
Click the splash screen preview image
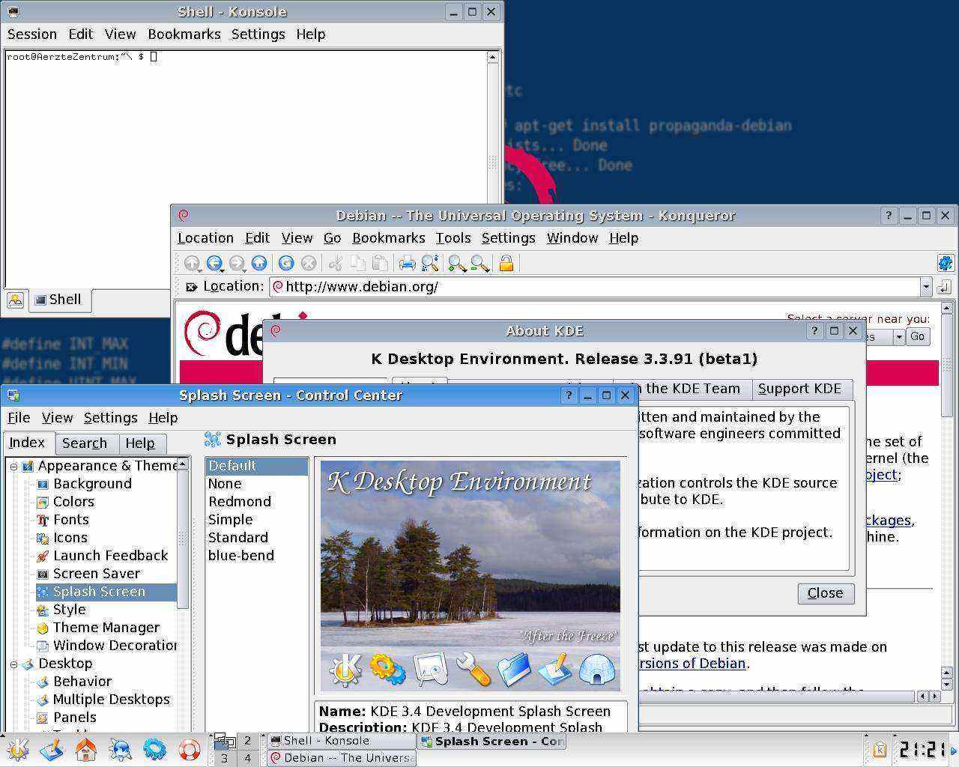click(471, 576)
